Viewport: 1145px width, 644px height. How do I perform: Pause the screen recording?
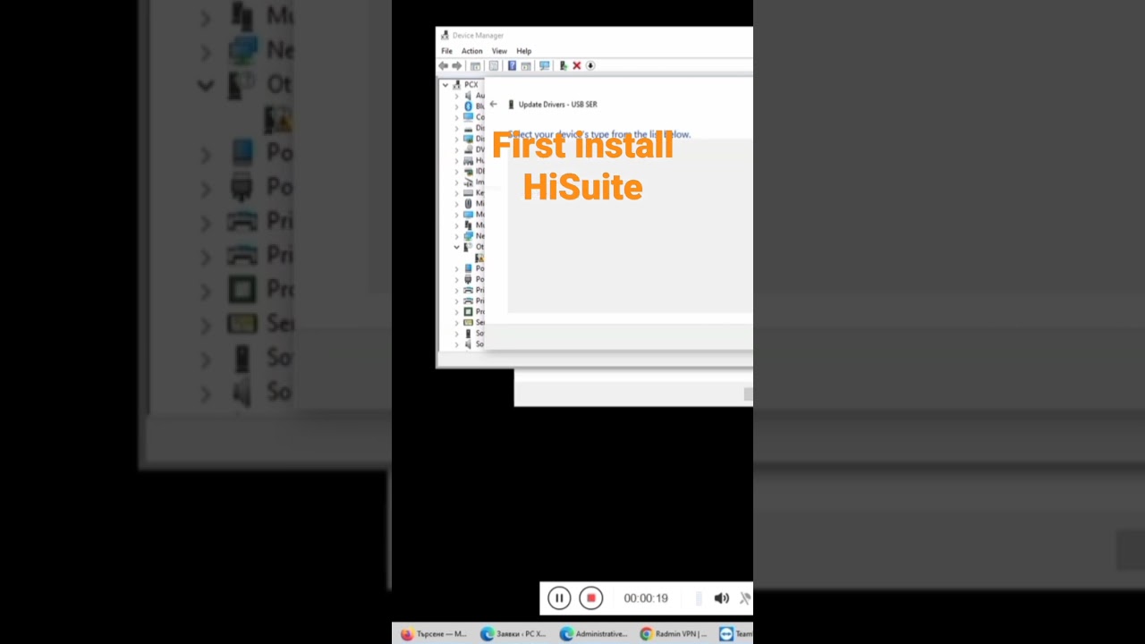click(x=559, y=597)
